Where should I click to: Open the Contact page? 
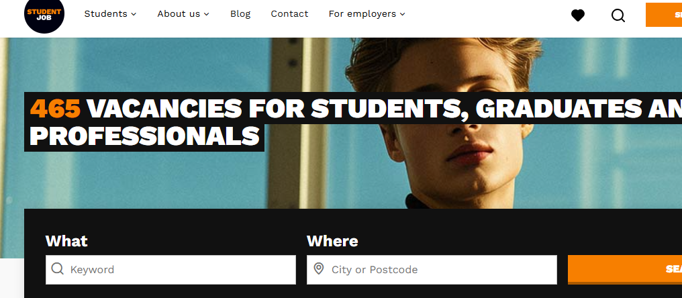click(290, 13)
